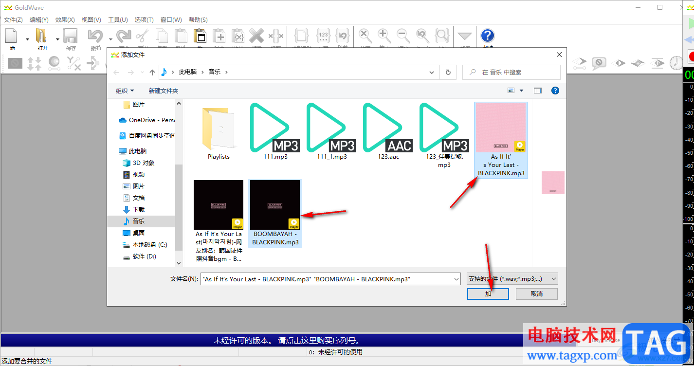Click the censor/blank effect icon in second toolbar row

(x=15, y=63)
